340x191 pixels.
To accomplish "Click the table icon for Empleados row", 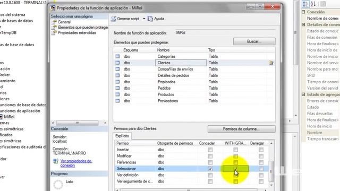I will tap(117, 82).
